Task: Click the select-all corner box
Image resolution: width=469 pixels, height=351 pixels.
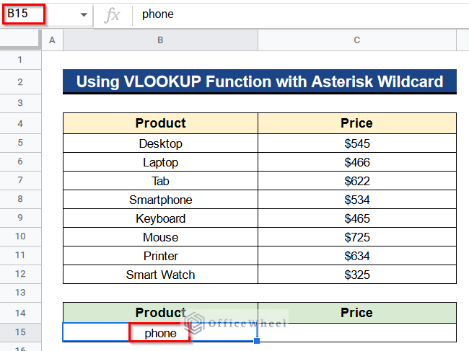Action: 20,41
